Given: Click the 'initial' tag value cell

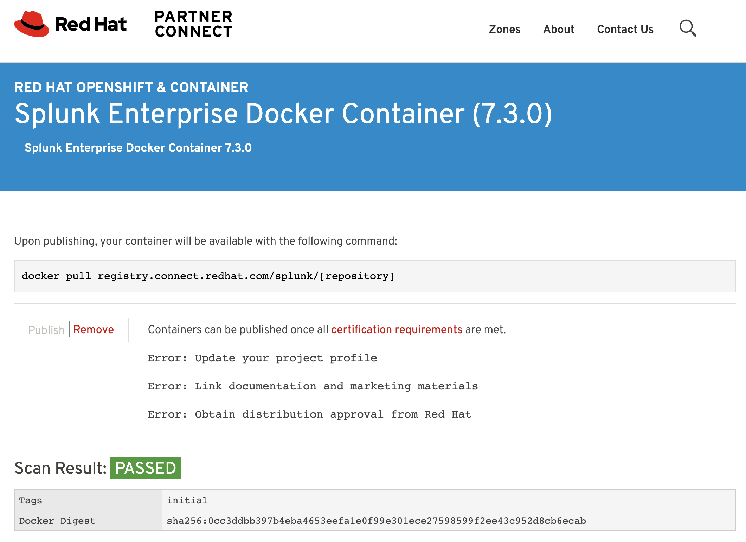Looking at the screenshot, I should pyautogui.click(x=187, y=500).
